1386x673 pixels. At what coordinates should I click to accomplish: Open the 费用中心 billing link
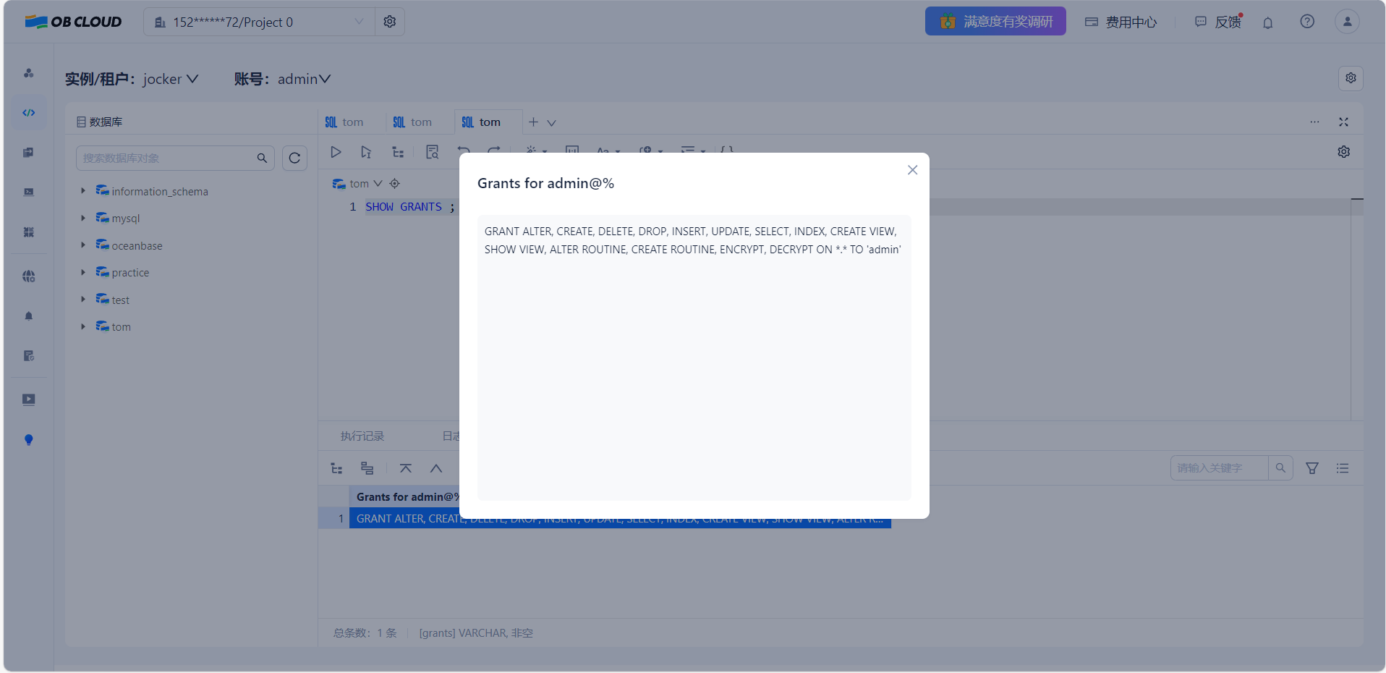click(1121, 22)
